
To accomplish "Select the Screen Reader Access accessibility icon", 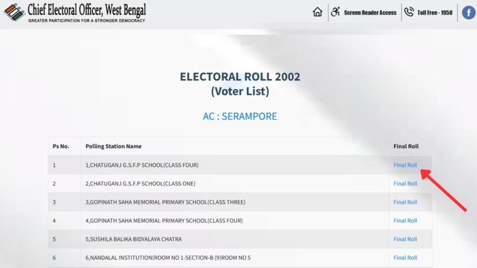I will [335, 12].
